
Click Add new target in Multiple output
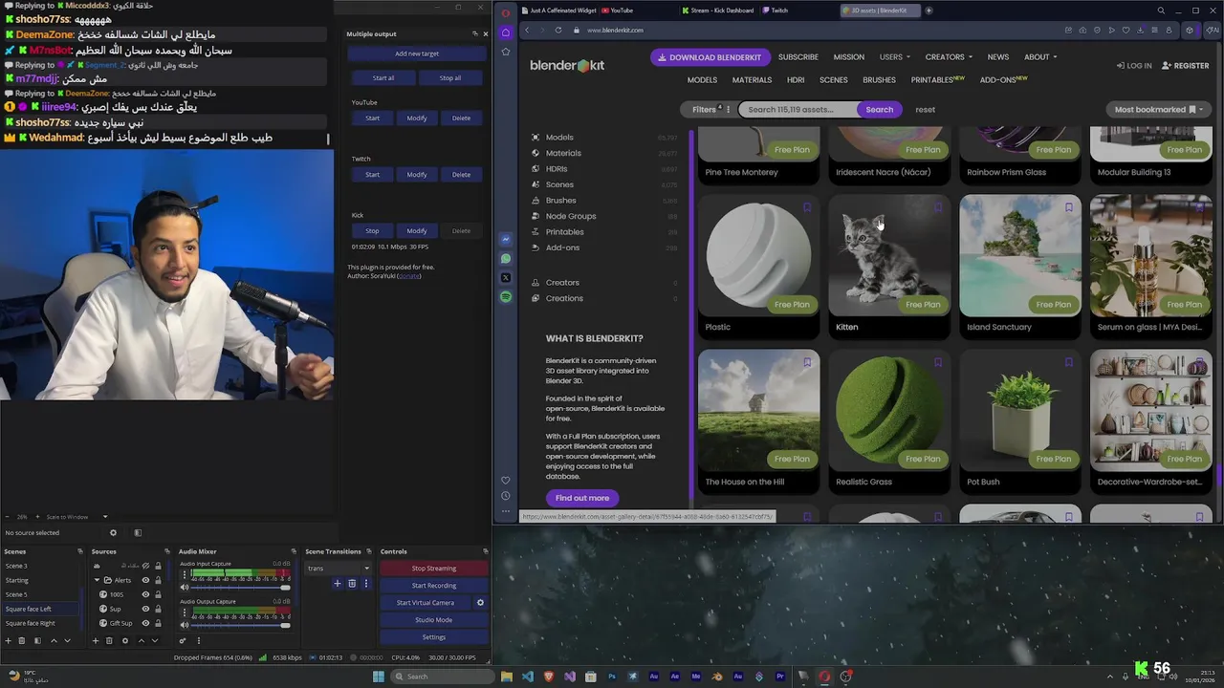point(417,54)
